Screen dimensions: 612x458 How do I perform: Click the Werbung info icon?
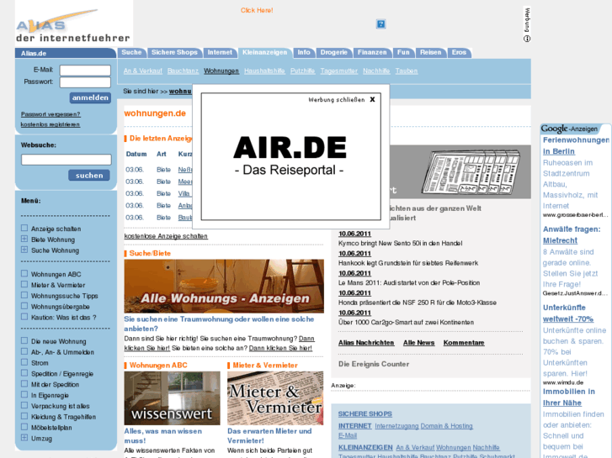(527, 39)
